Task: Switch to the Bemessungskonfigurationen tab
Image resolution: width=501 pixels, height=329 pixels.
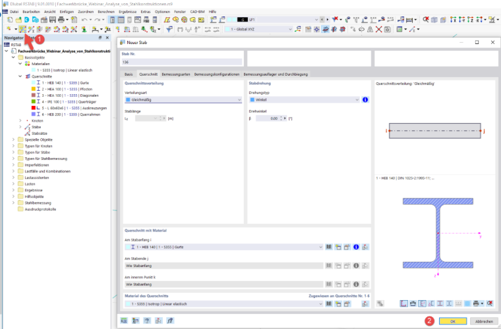Action: [217, 74]
